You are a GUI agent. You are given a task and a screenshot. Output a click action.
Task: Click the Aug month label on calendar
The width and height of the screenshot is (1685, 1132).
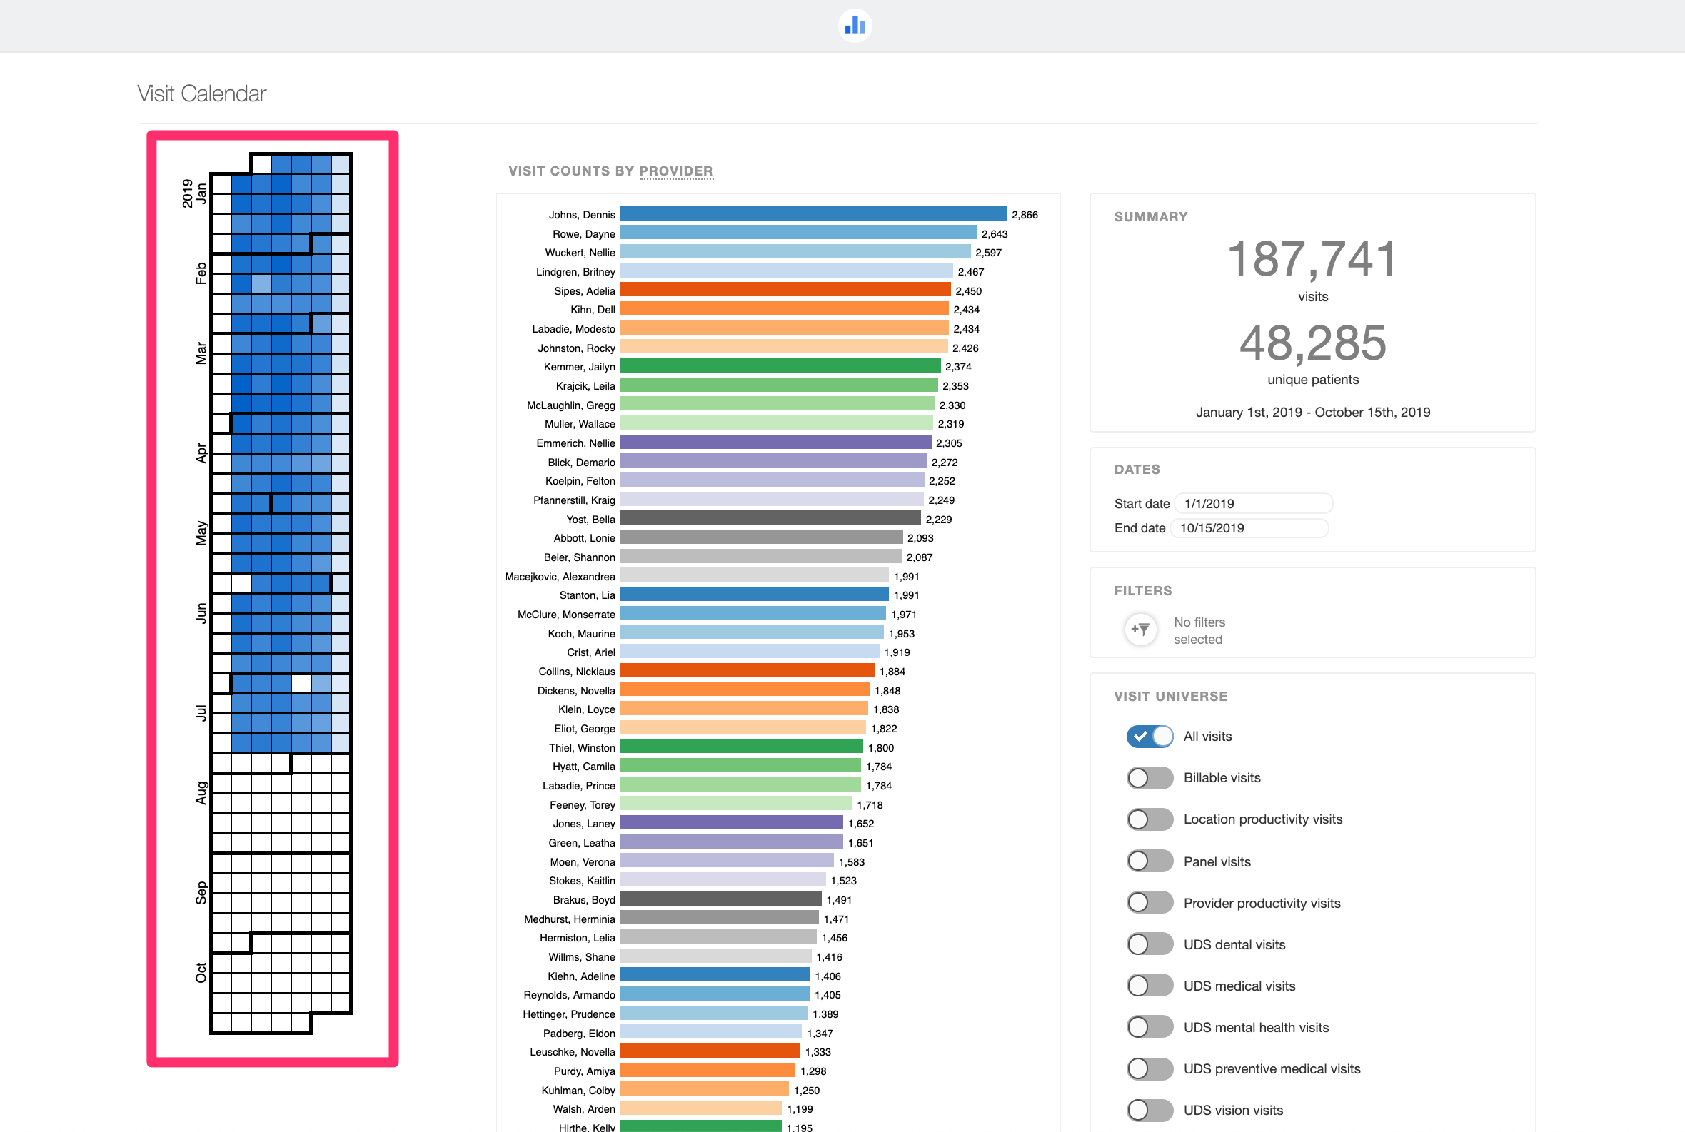tap(201, 793)
